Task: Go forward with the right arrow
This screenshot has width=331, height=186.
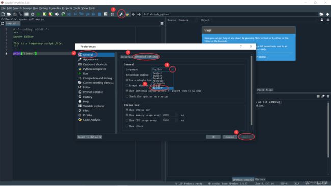Action: 139,14
